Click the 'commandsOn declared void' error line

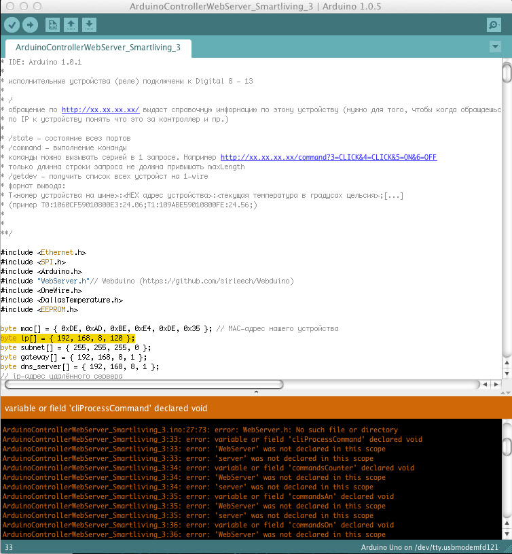click(x=198, y=525)
